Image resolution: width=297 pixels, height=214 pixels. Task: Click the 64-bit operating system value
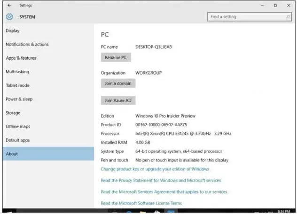click(x=179, y=152)
